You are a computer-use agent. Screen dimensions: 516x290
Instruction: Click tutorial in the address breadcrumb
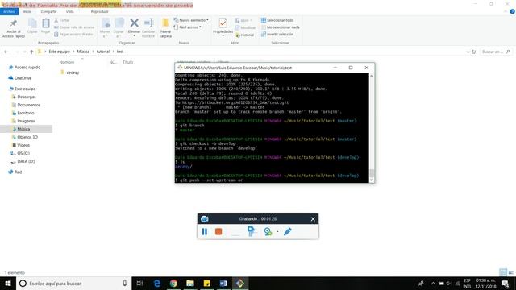(103, 52)
